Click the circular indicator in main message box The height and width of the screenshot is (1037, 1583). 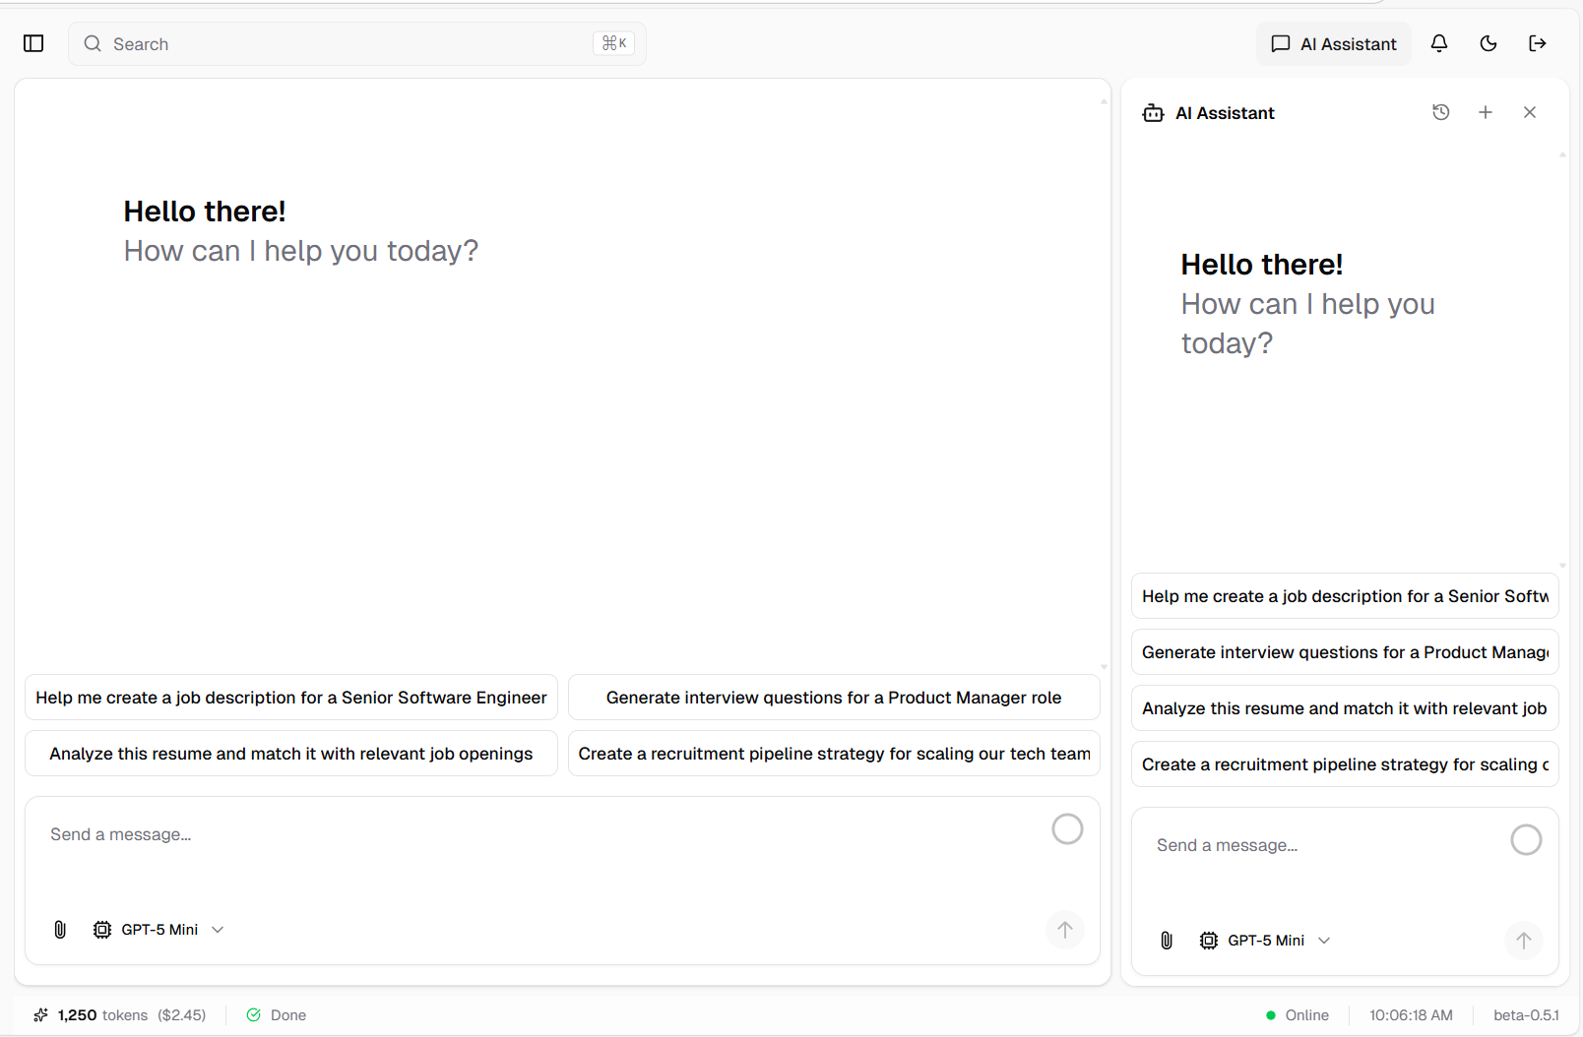tap(1067, 829)
